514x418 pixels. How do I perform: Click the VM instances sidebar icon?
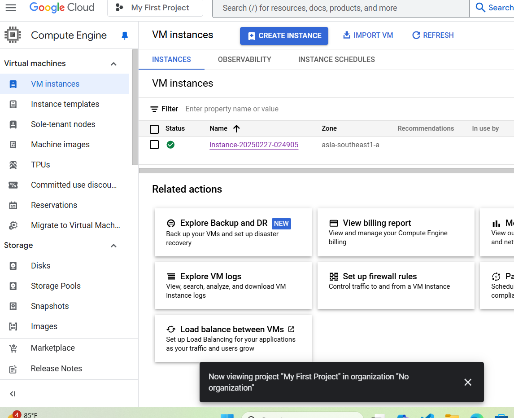click(x=13, y=84)
